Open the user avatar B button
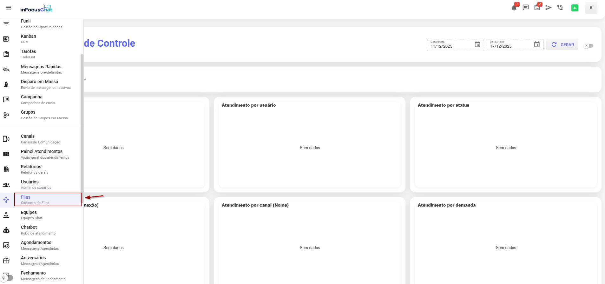 point(591,8)
